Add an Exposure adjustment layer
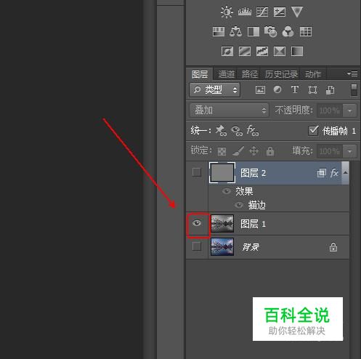The image size is (361, 359). click(x=280, y=12)
